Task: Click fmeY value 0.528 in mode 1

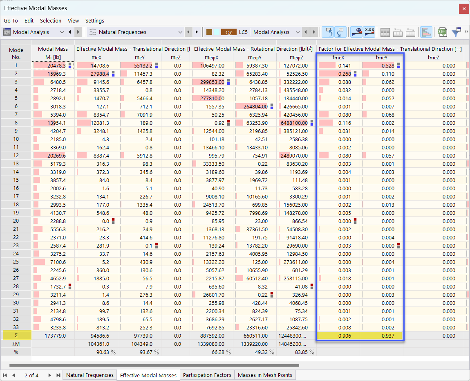Action: point(381,65)
